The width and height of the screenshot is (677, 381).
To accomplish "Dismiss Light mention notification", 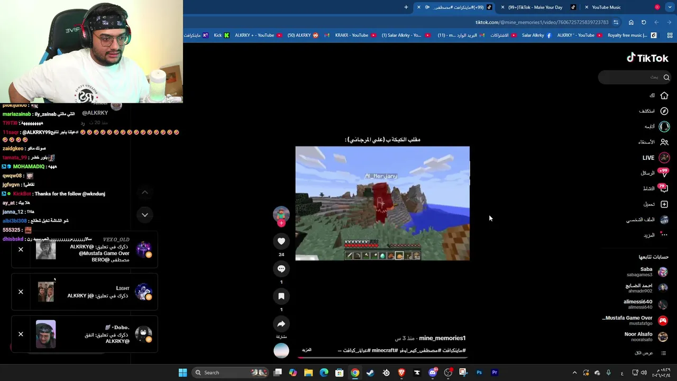I will pyautogui.click(x=21, y=292).
